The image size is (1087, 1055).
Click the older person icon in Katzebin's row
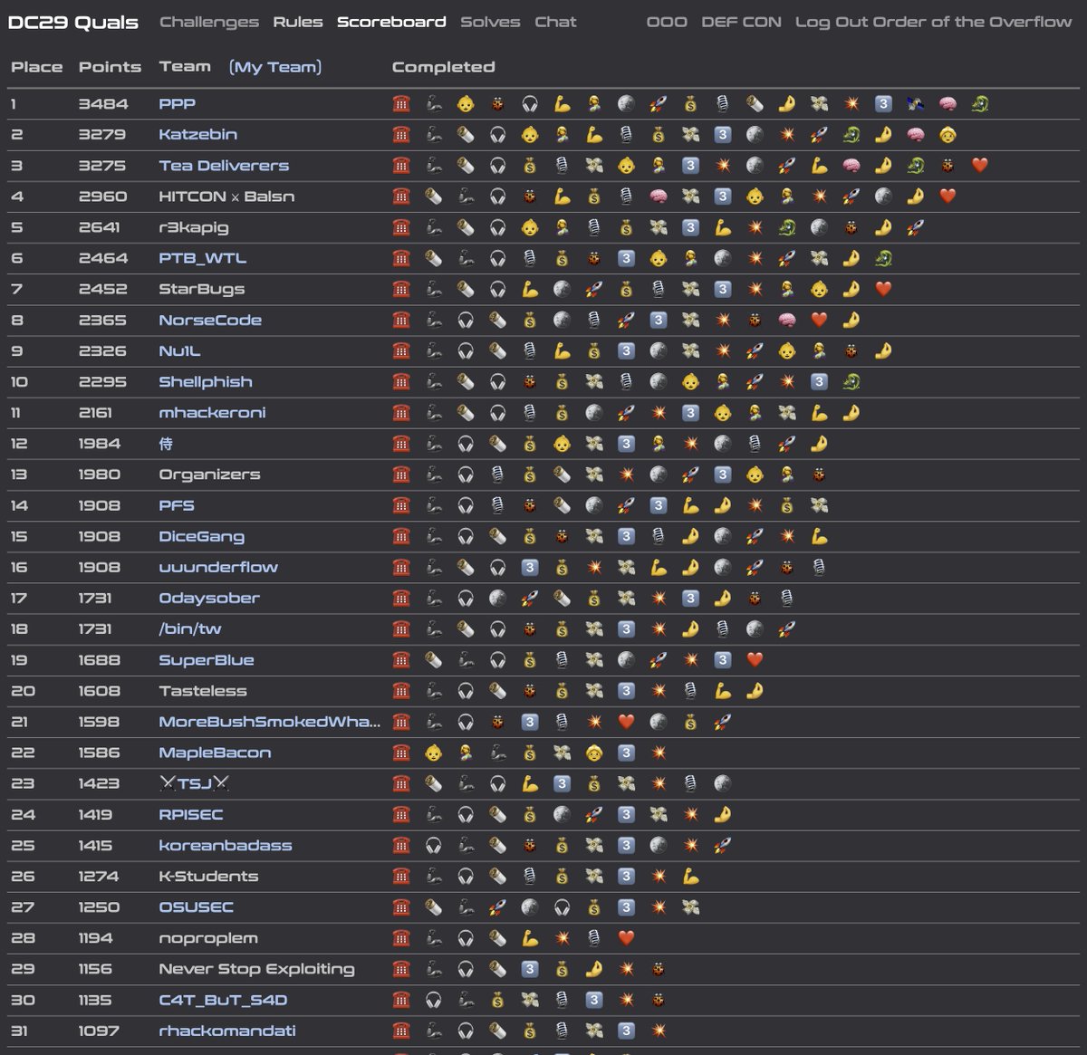click(x=948, y=135)
